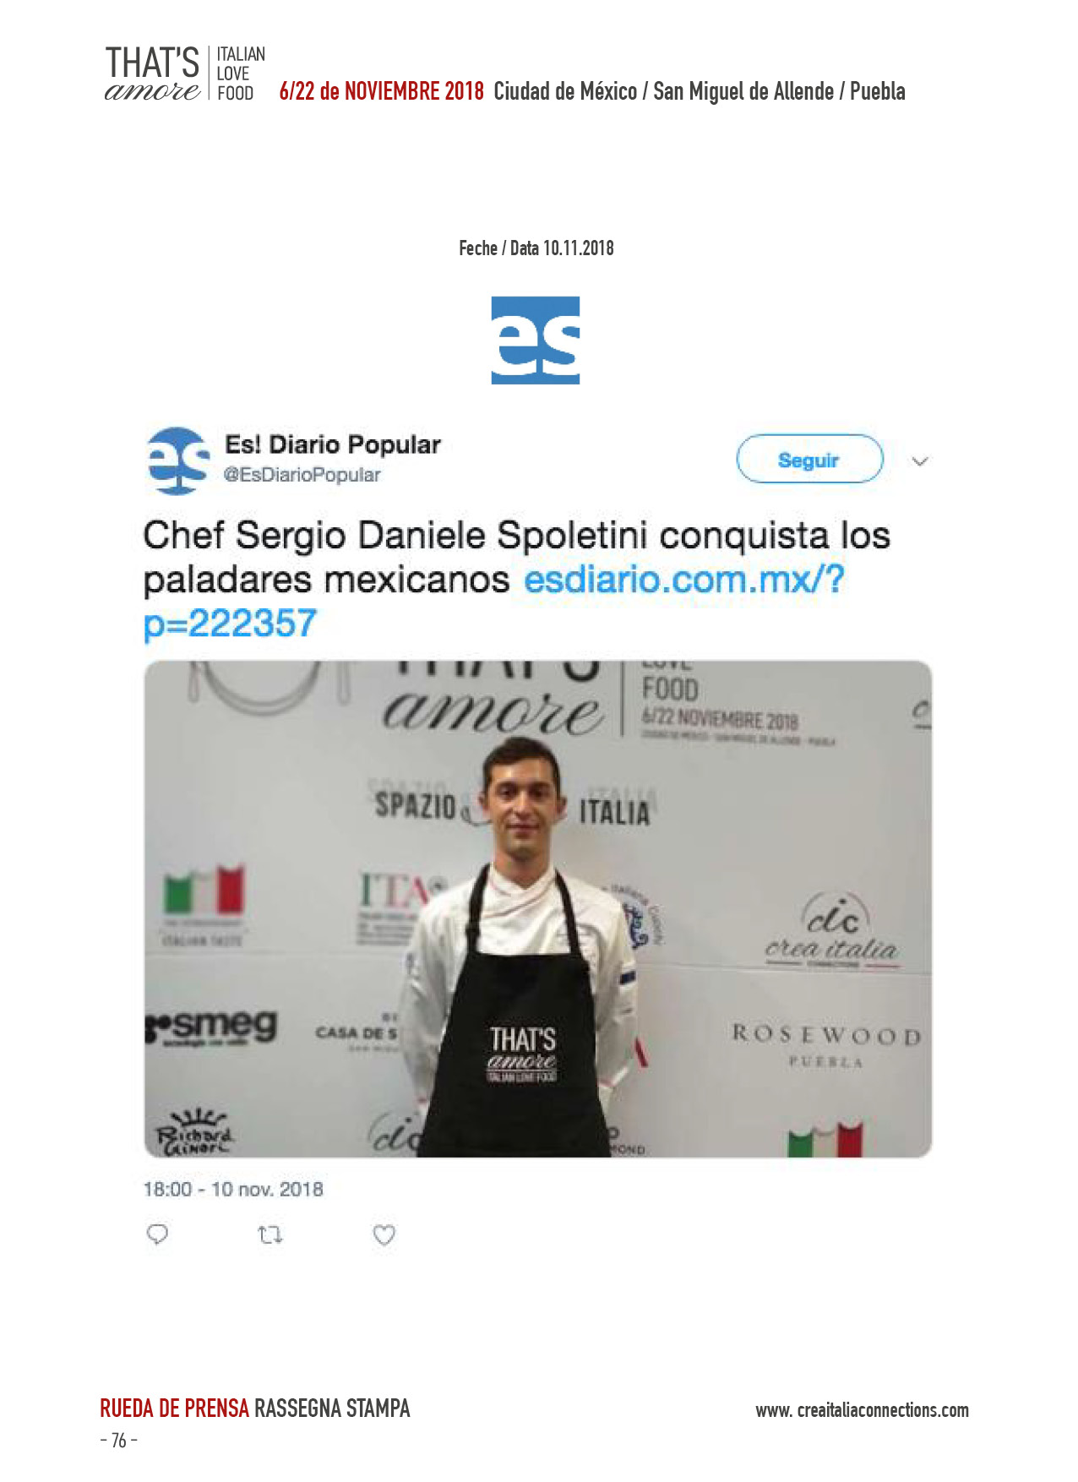This screenshot has height=1482, width=1078.
Task: Click the @EsDiarioPopular handle
Action: 302,475
